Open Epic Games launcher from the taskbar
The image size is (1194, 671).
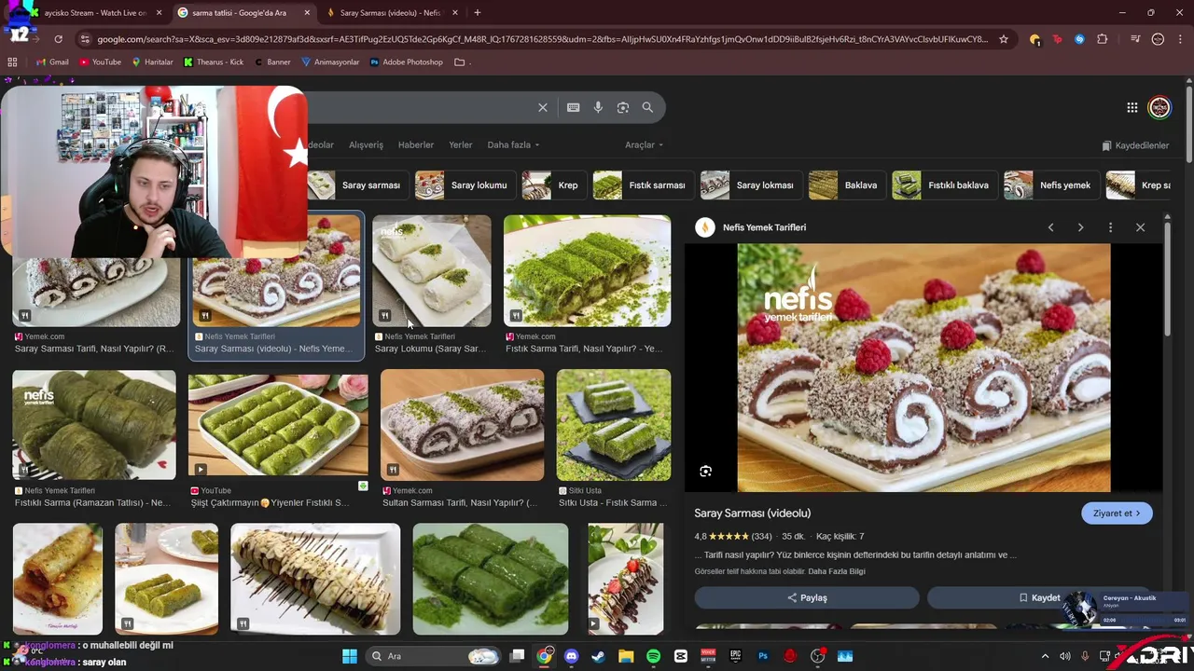(x=735, y=656)
